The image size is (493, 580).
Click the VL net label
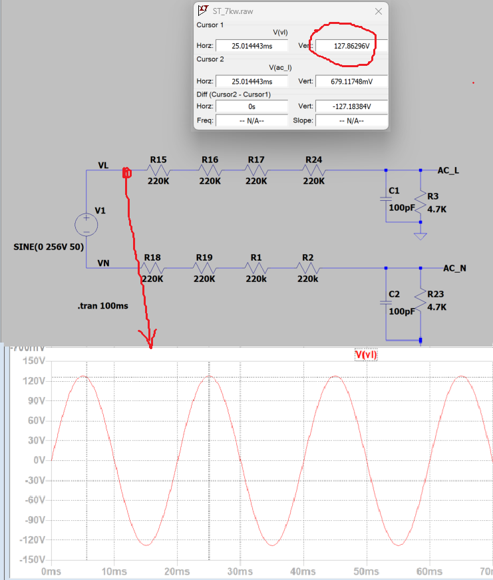(x=103, y=166)
